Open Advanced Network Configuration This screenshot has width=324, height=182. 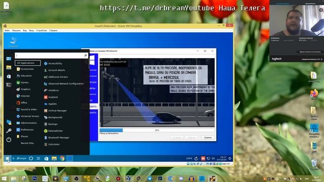click(64, 84)
